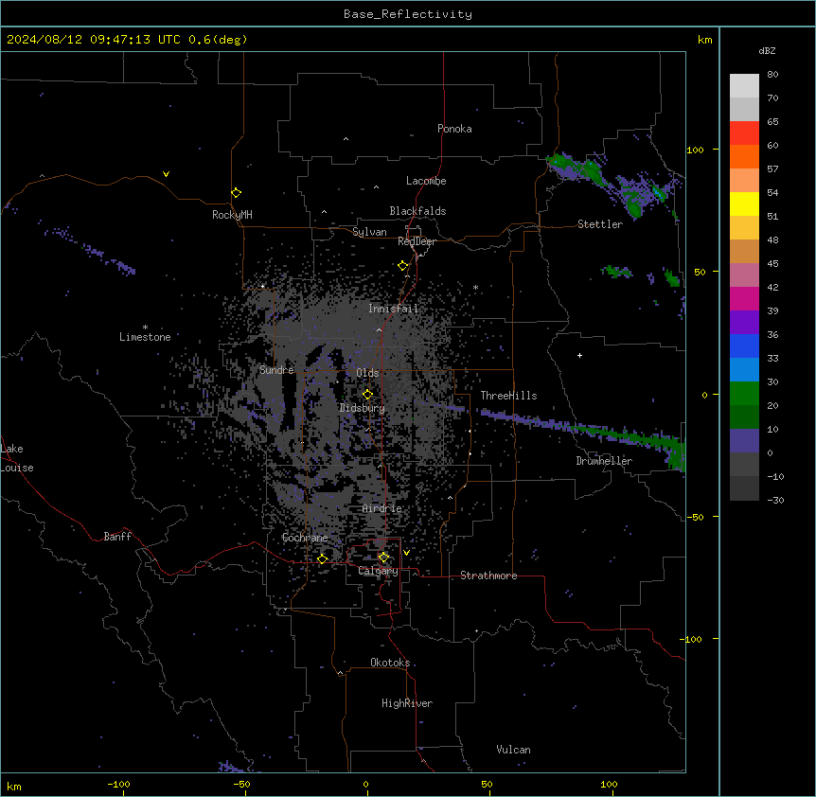816x797 pixels.
Task: Click the Airdrie city label
Action: [x=382, y=508]
